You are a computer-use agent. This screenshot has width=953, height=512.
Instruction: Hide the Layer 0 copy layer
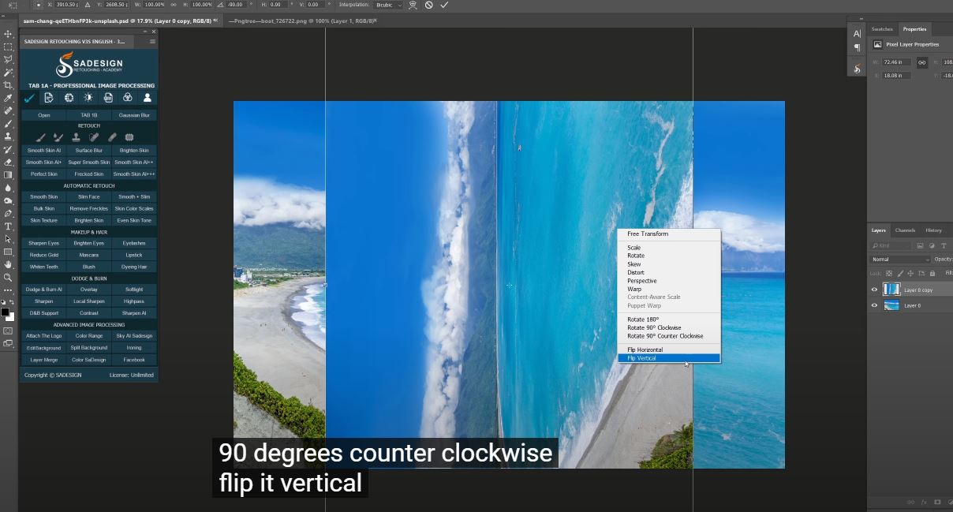(874, 290)
